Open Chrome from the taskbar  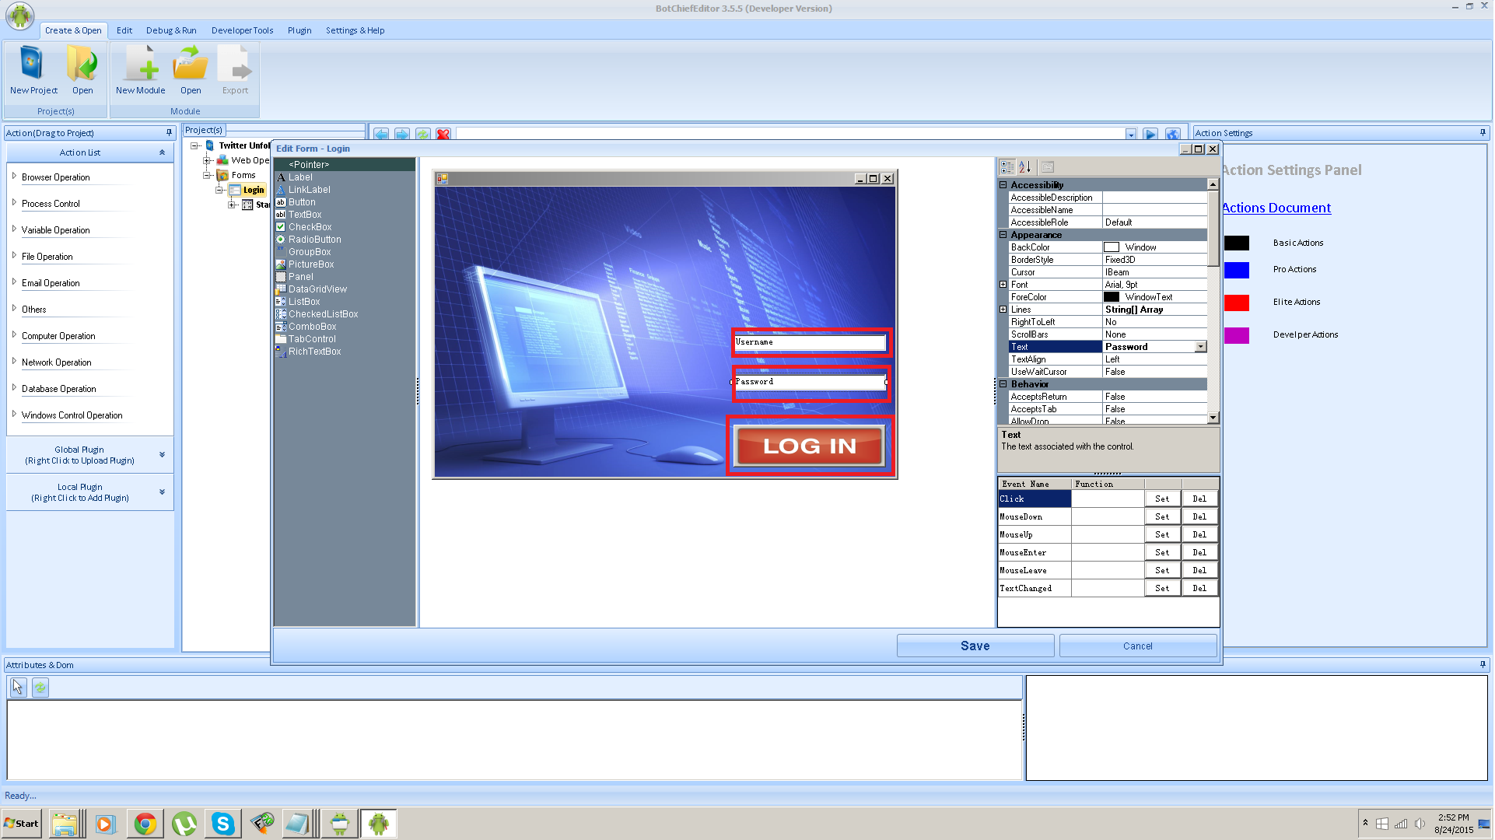pyautogui.click(x=145, y=824)
